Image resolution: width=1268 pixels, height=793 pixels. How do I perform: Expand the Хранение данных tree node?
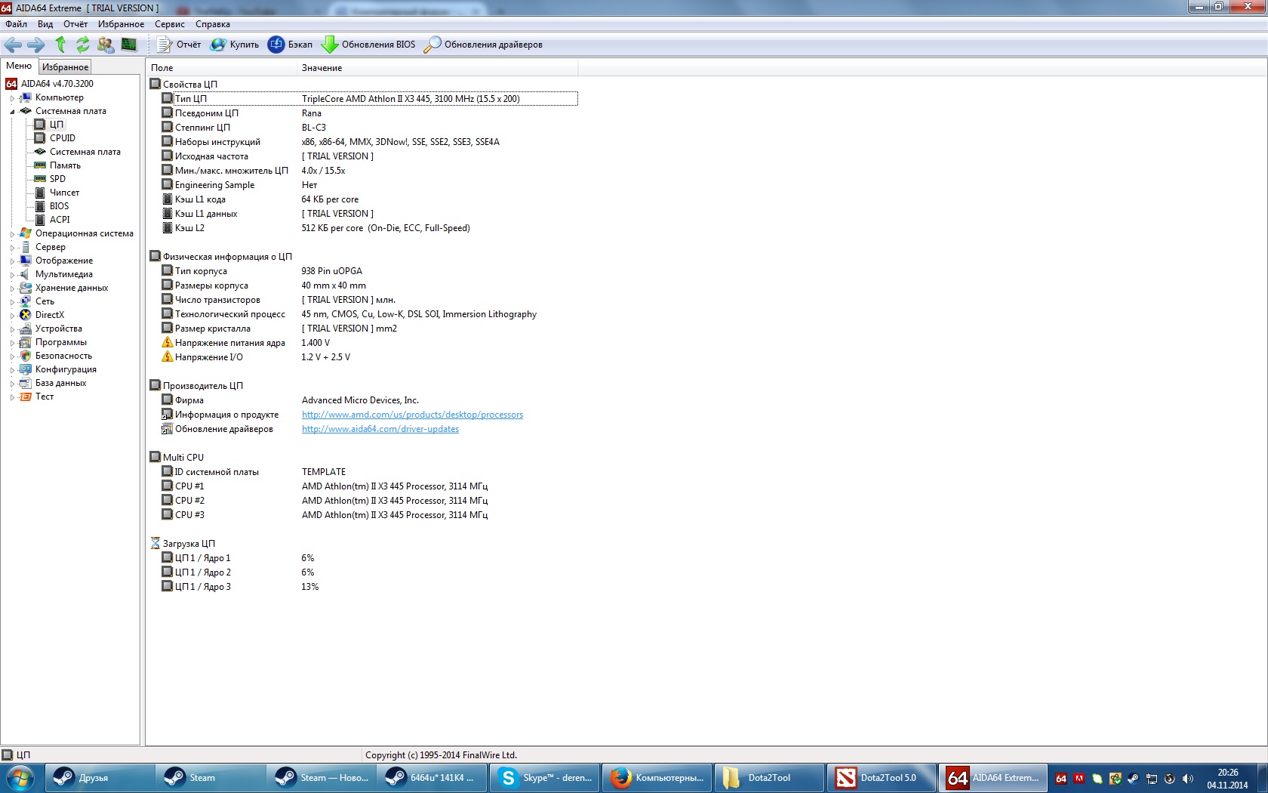click(x=12, y=289)
